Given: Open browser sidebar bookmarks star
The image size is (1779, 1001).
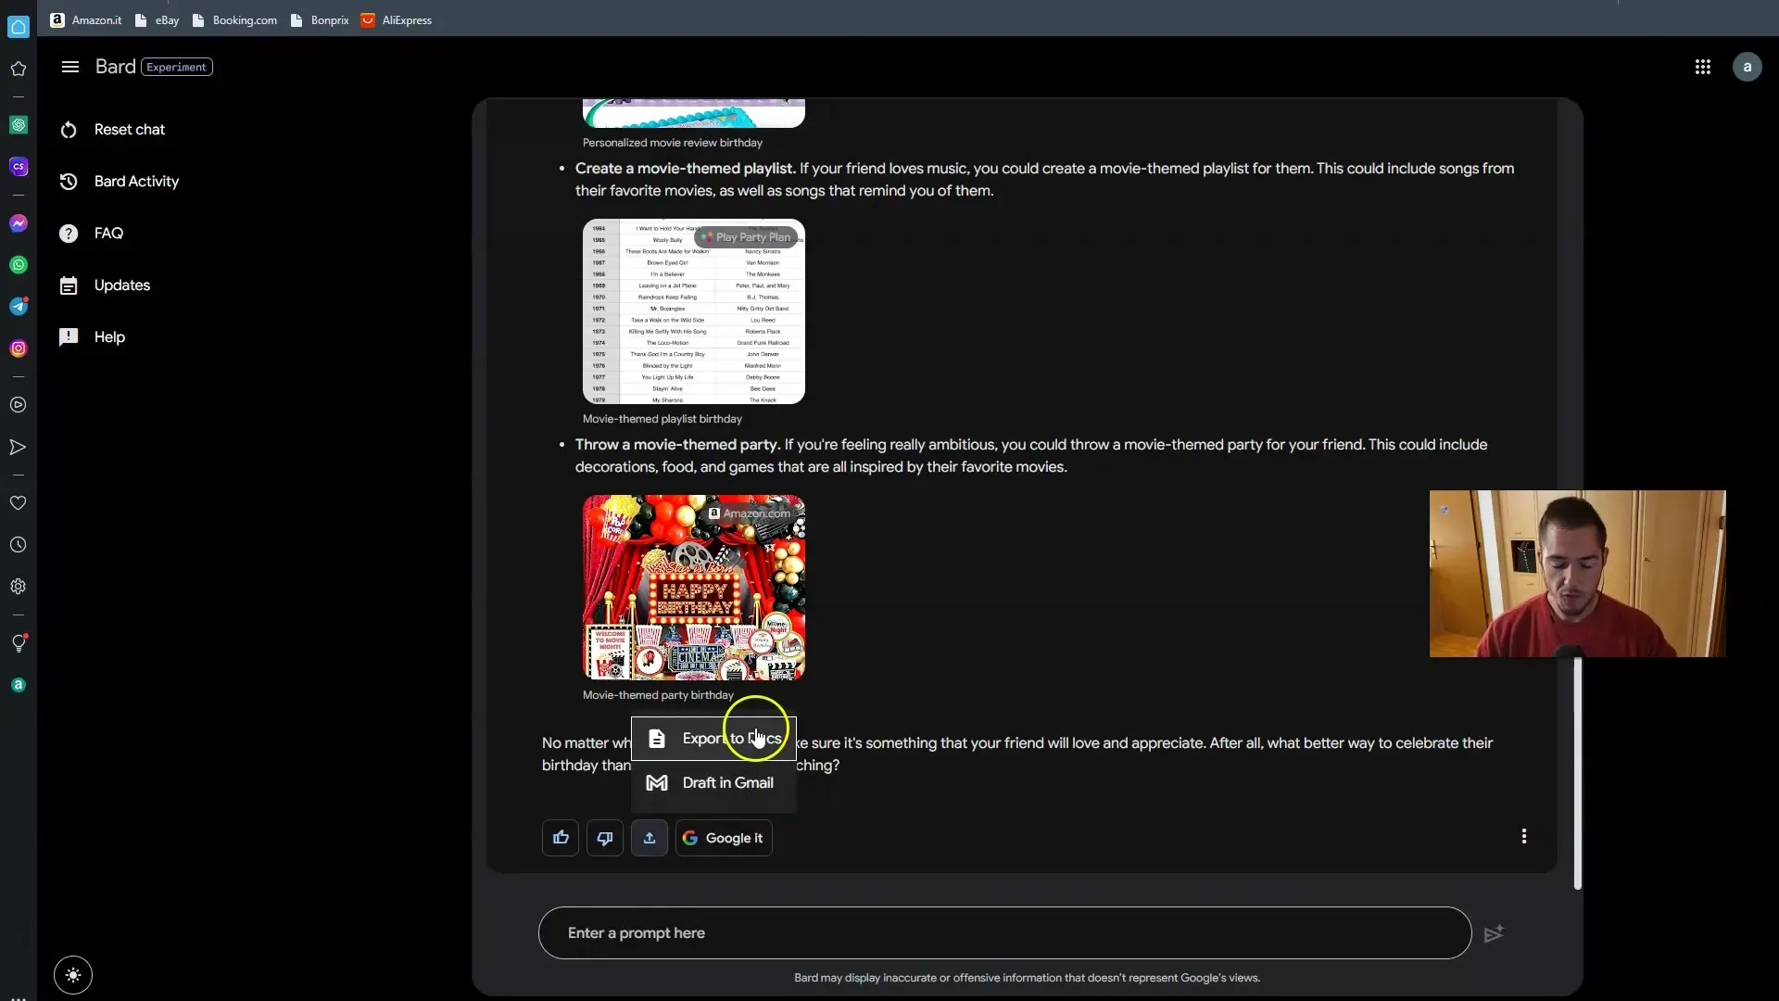Looking at the screenshot, I should pos(19,69).
